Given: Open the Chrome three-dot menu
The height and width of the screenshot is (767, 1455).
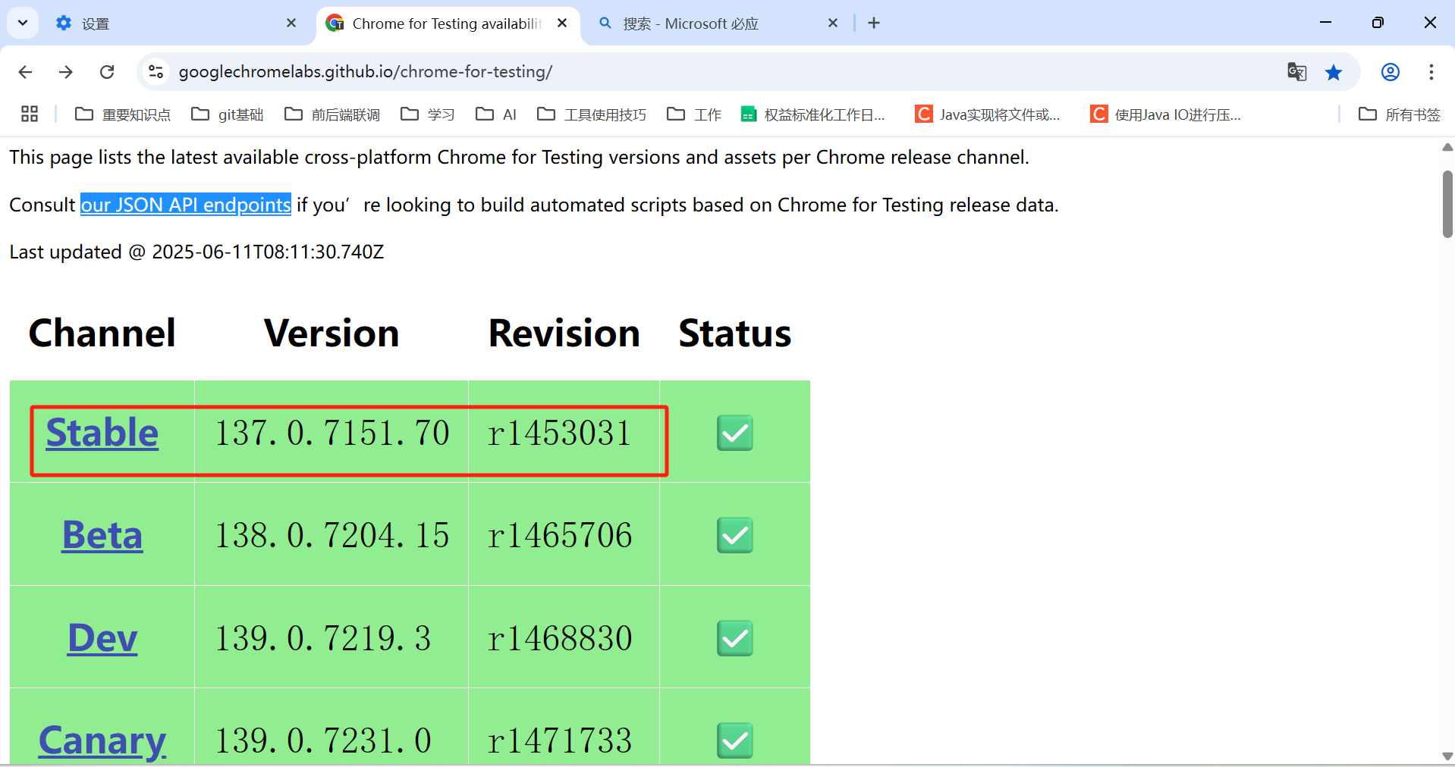Looking at the screenshot, I should (1431, 72).
